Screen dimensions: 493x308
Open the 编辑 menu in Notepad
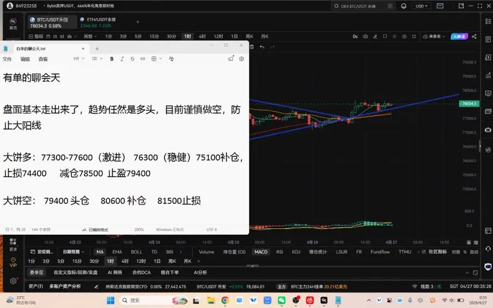coord(25,59)
